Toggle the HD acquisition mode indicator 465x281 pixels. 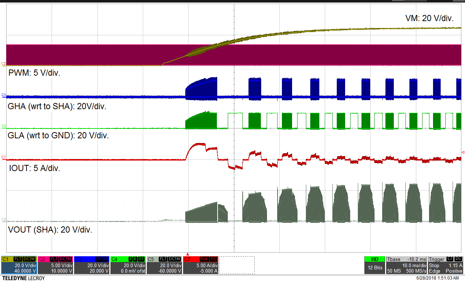(375, 259)
